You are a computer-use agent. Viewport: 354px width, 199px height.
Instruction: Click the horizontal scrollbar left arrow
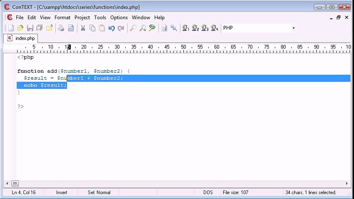(7, 183)
